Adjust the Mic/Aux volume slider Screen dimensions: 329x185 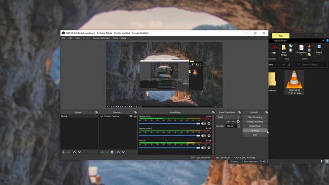(x=169, y=148)
